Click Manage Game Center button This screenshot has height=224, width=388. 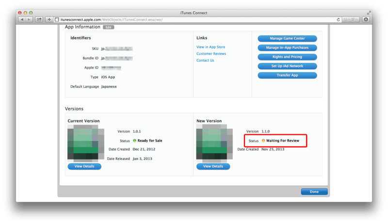pos(287,39)
